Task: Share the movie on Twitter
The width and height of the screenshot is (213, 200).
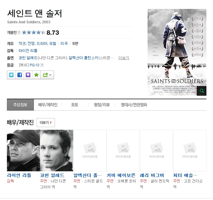Action: click(11, 75)
